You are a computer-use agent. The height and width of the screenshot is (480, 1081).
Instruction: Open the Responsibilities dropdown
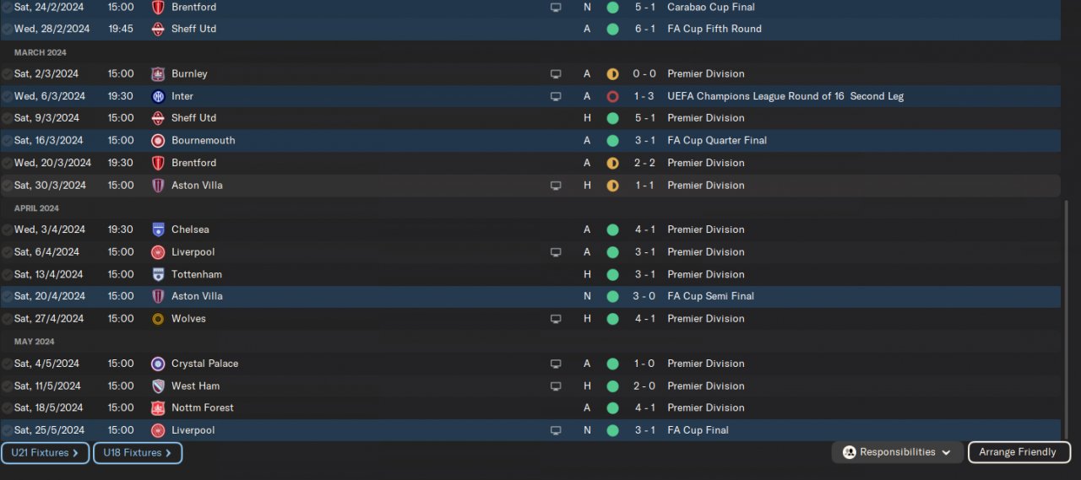[898, 452]
